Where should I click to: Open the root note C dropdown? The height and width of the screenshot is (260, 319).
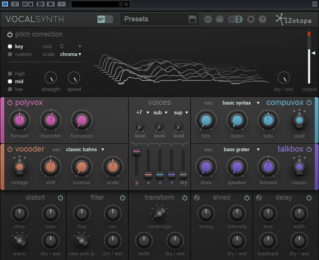(71, 46)
